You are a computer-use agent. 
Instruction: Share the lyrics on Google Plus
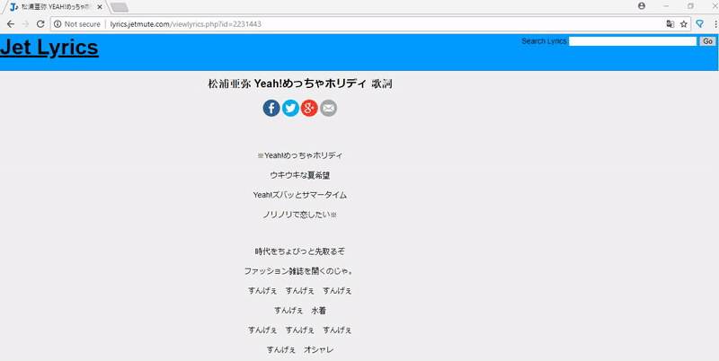(309, 108)
